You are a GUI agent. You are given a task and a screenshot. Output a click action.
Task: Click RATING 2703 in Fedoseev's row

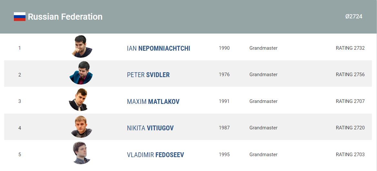(x=350, y=155)
